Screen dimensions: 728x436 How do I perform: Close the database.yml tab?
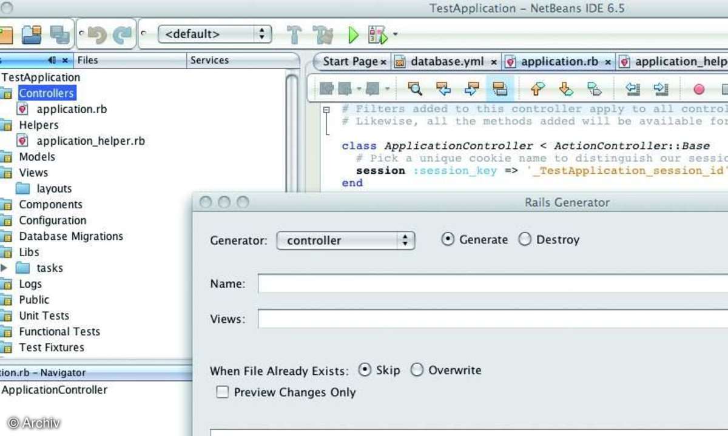pyautogui.click(x=494, y=62)
